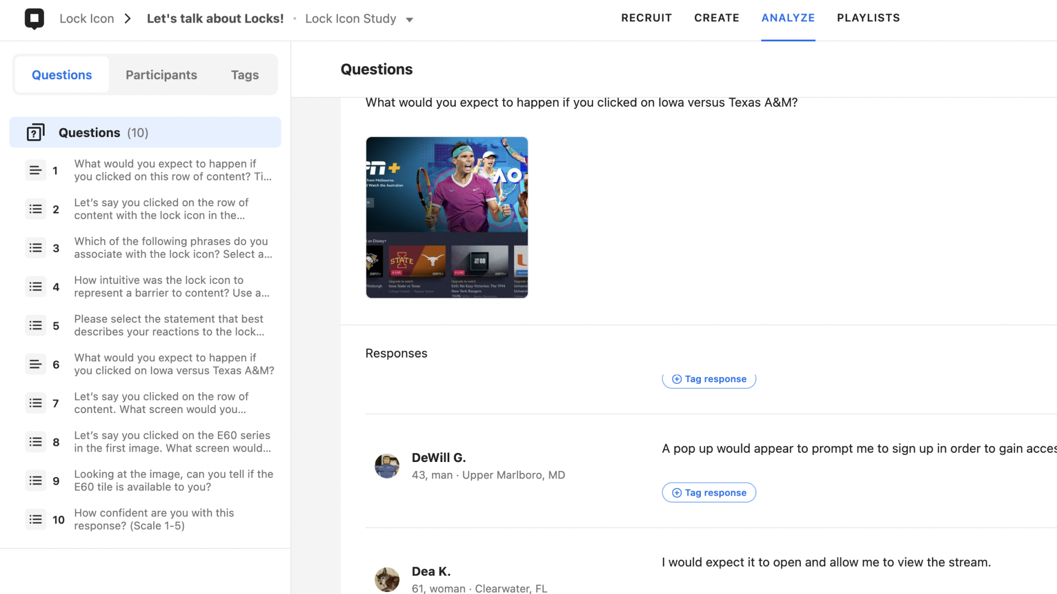Switch to the Participants tab
Viewport: 1057px width, 594px height.
pos(161,75)
